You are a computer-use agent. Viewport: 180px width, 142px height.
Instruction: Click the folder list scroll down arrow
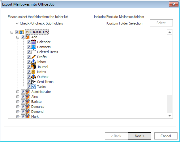(x=169, y=116)
